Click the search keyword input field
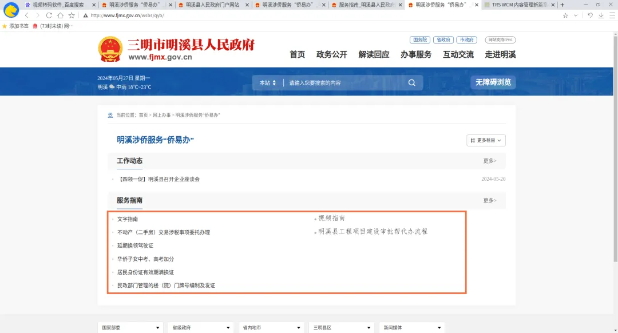The height and width of the screenshot is (333, 618). tap(343, 83)
